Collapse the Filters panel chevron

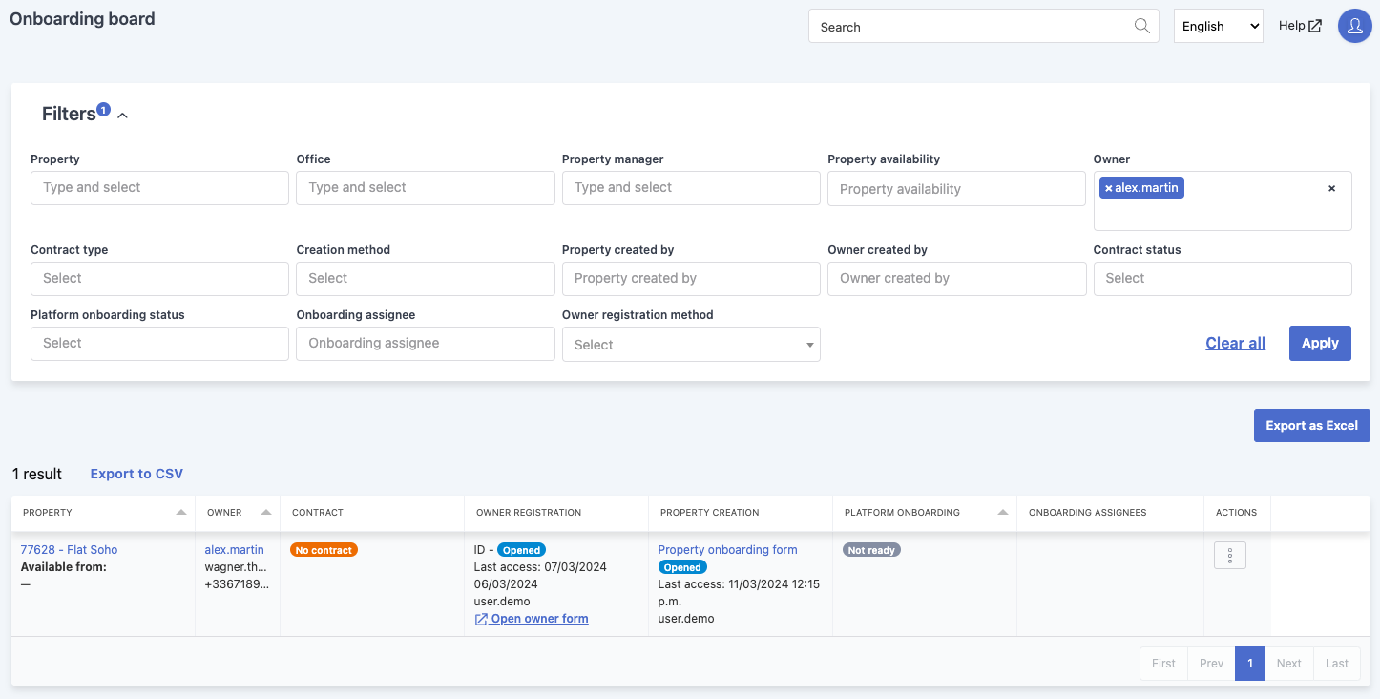tap(122, 114)
